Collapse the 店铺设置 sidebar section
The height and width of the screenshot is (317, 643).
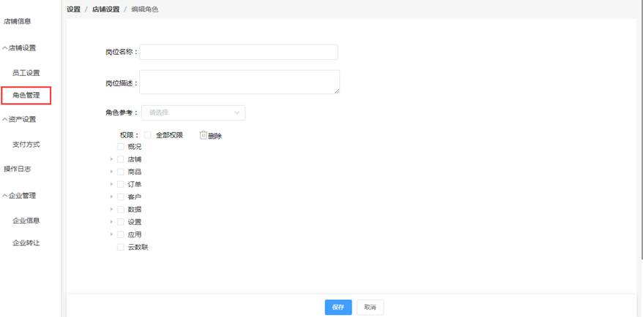pos(20,48)
